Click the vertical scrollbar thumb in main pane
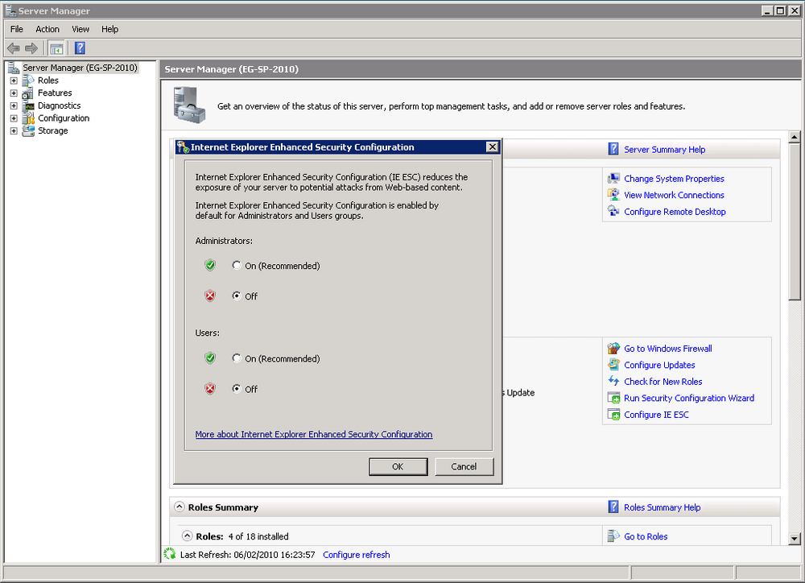Image resolution: width=805 pixels, height=583 pixels. click(x=795, y=222)
